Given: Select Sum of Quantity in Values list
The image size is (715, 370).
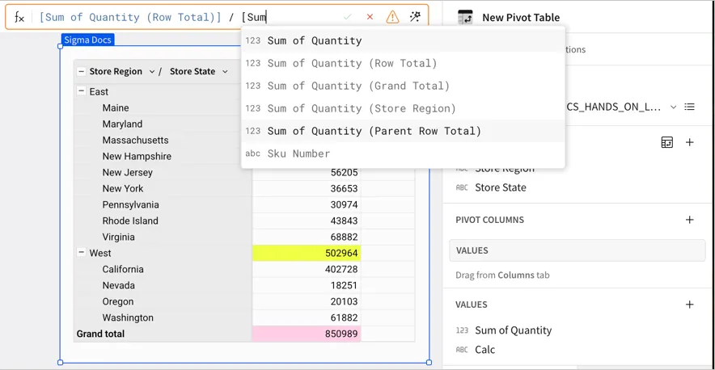Looking at the screenshot, I should click(513, 330).
